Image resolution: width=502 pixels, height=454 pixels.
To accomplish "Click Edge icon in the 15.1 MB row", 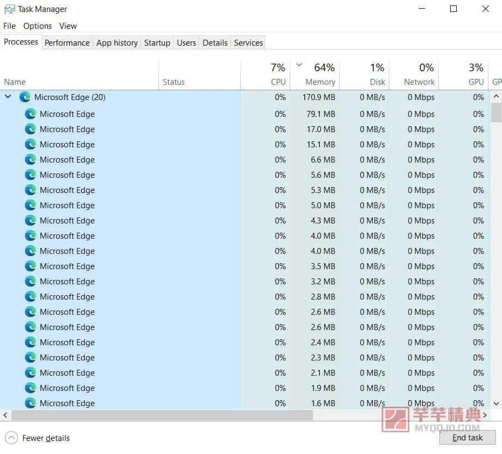I will (x=30, y=145).
